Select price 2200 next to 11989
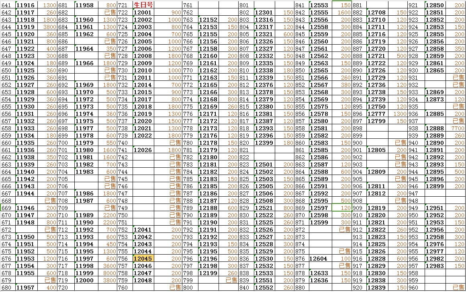Image resolution: width=466 pixels, height=292 pixels. (107, 215)
